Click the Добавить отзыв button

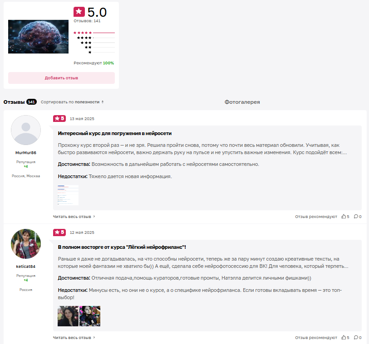61,78
